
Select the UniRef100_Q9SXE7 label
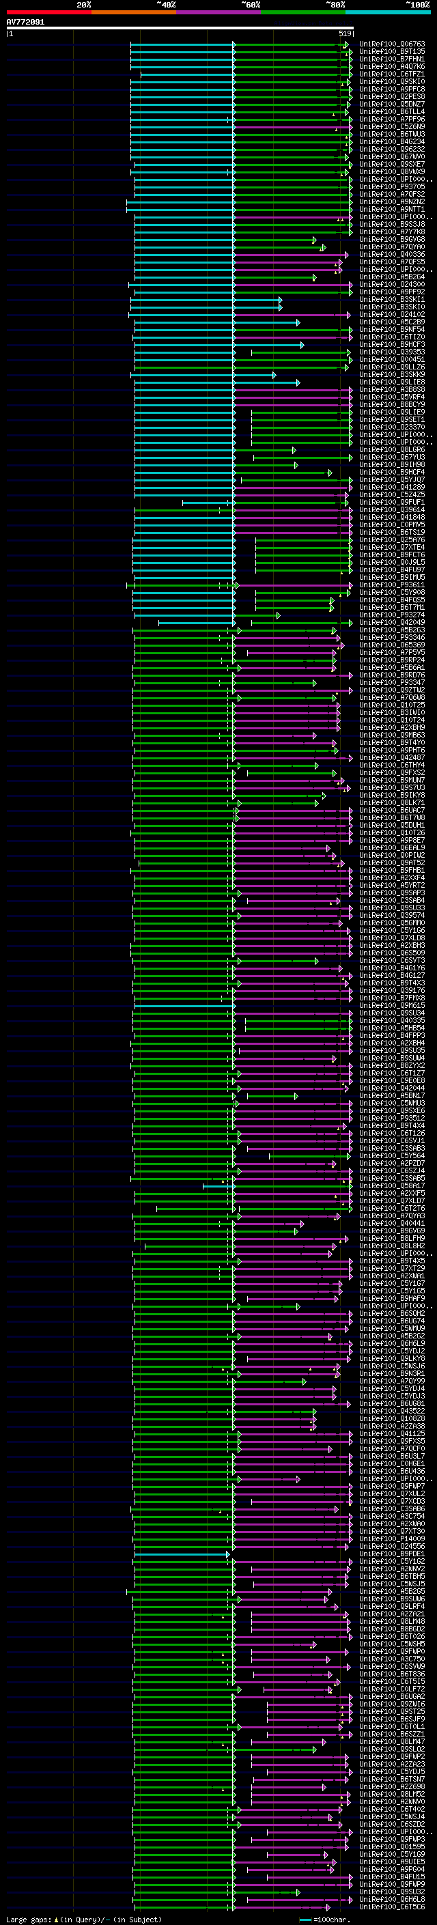pyautogui.click(x=392, y=165)
